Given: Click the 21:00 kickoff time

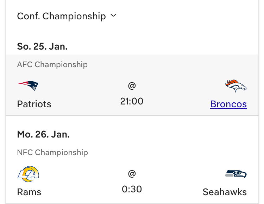Looking at the screenshot, I should coord(132,101).
